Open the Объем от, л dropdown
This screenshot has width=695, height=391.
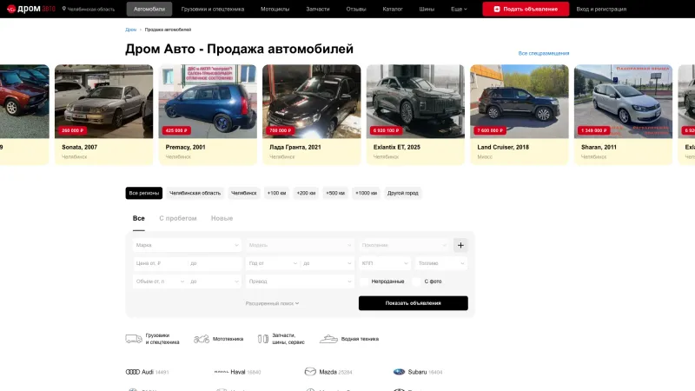pos(160,282)
